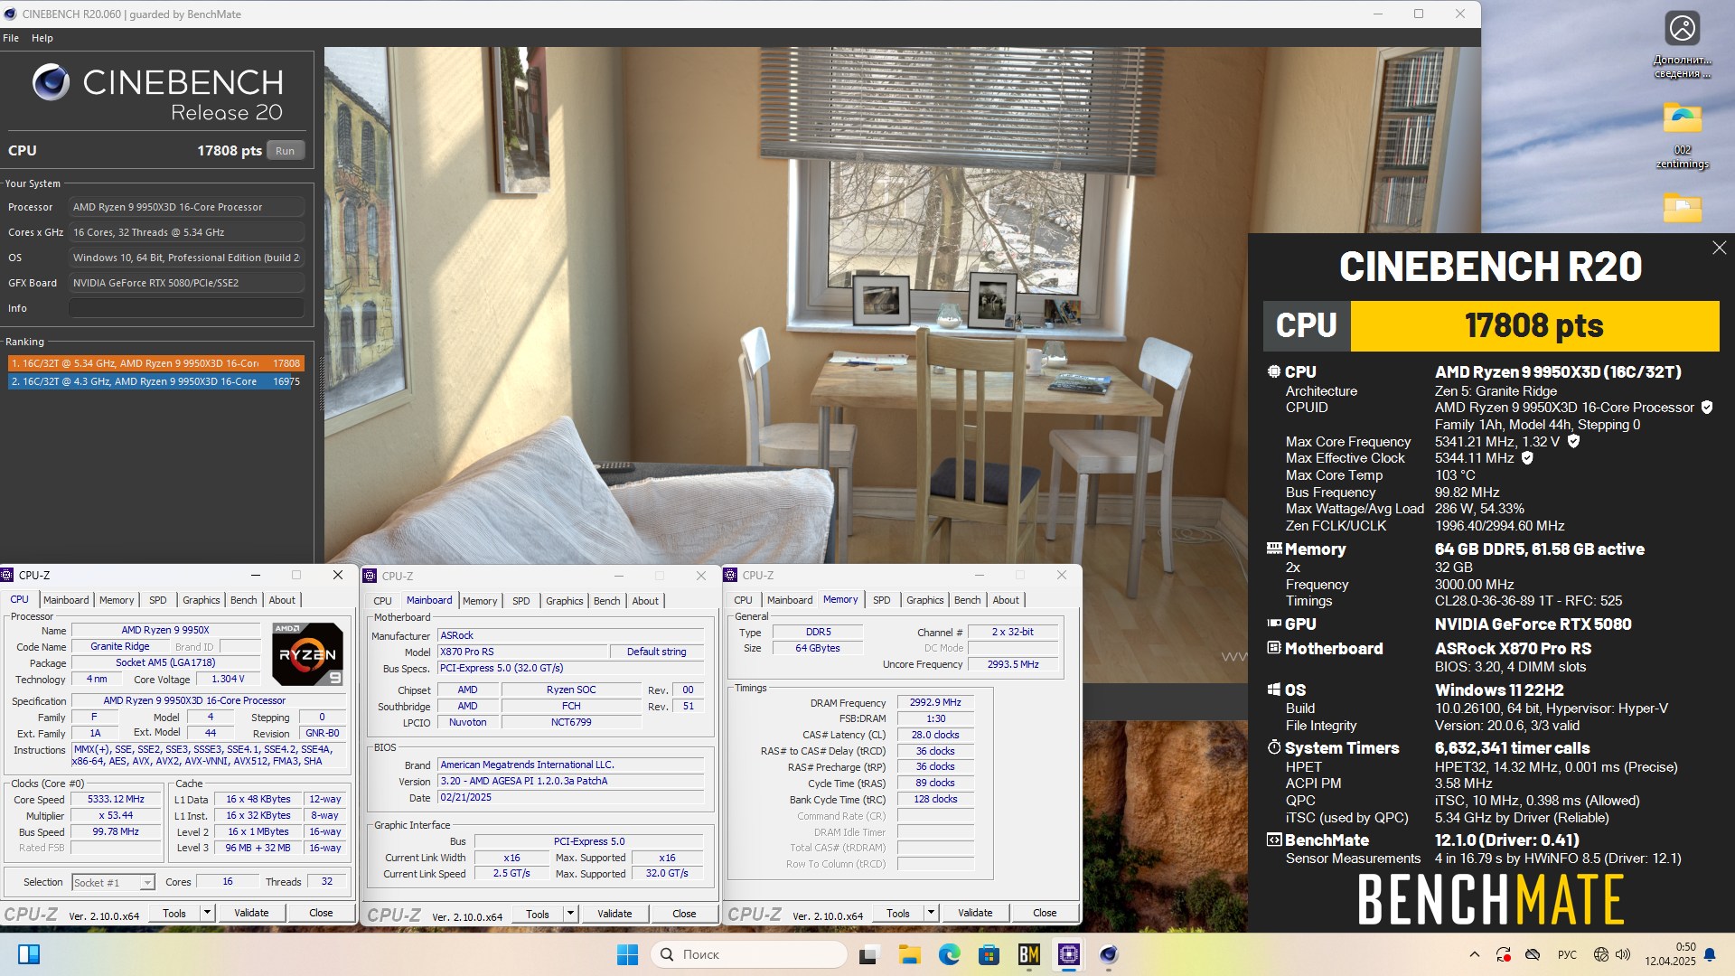
Task: Click CPU-Z icon on taskbar
Action: [x=1069, y=954]
